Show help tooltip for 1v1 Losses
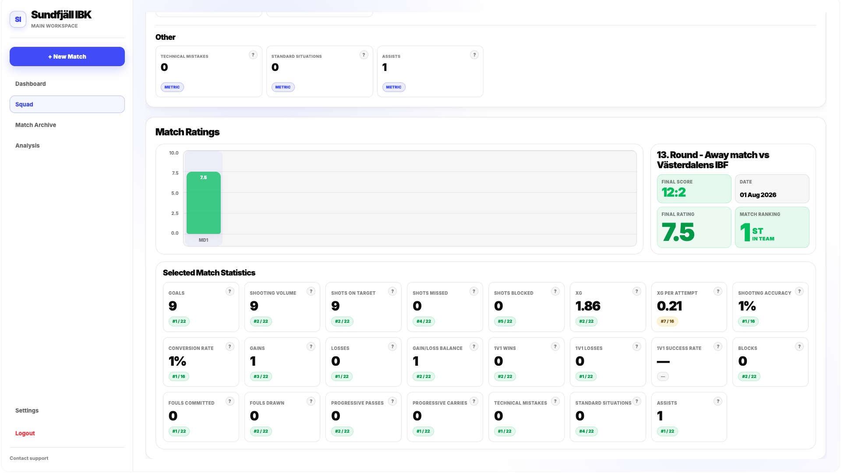The image size is (841, 473). 637,346
